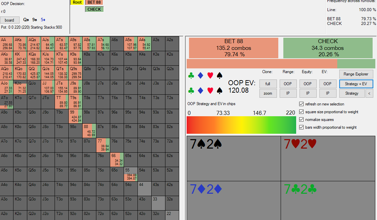Select the Root node in the tree
Screen dimensions: 377x220
(x=77, y=2)
